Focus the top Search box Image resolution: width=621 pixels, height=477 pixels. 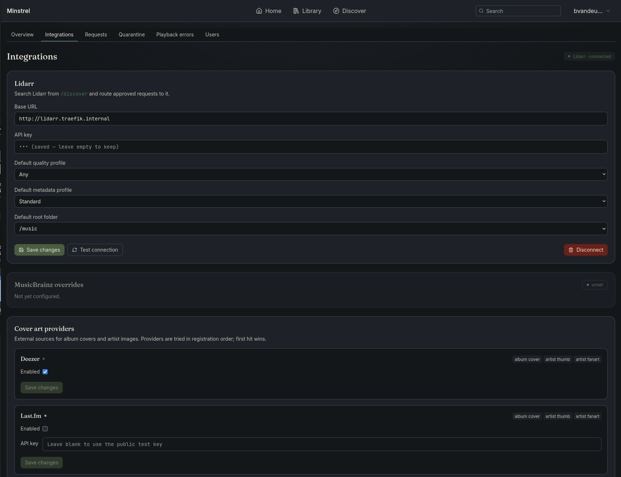pos(518,11)
